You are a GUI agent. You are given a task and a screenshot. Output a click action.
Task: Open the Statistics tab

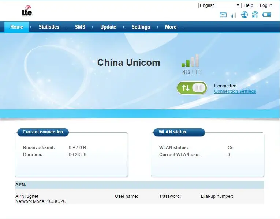[x=49, y=27]
